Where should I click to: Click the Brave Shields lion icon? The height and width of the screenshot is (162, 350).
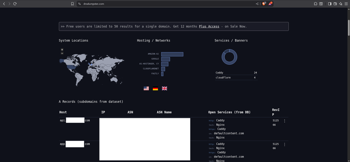pyautogui.click(x=264, y=4)
